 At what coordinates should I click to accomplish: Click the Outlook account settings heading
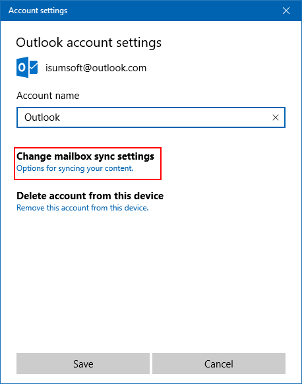(x=88, y=43)
